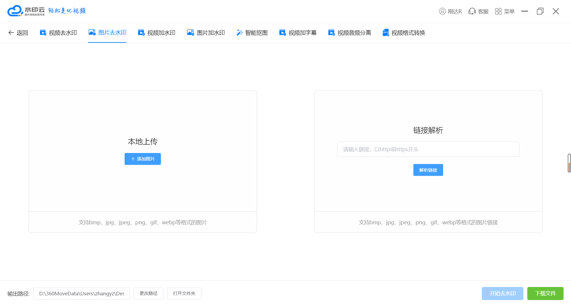The height and width of the screenshot is (306, 571).
Task: Switch to the 视频加字幕 tab
Action: coord(298,33)
